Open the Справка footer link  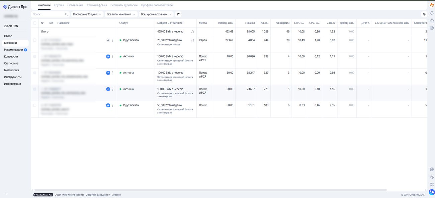116,195
